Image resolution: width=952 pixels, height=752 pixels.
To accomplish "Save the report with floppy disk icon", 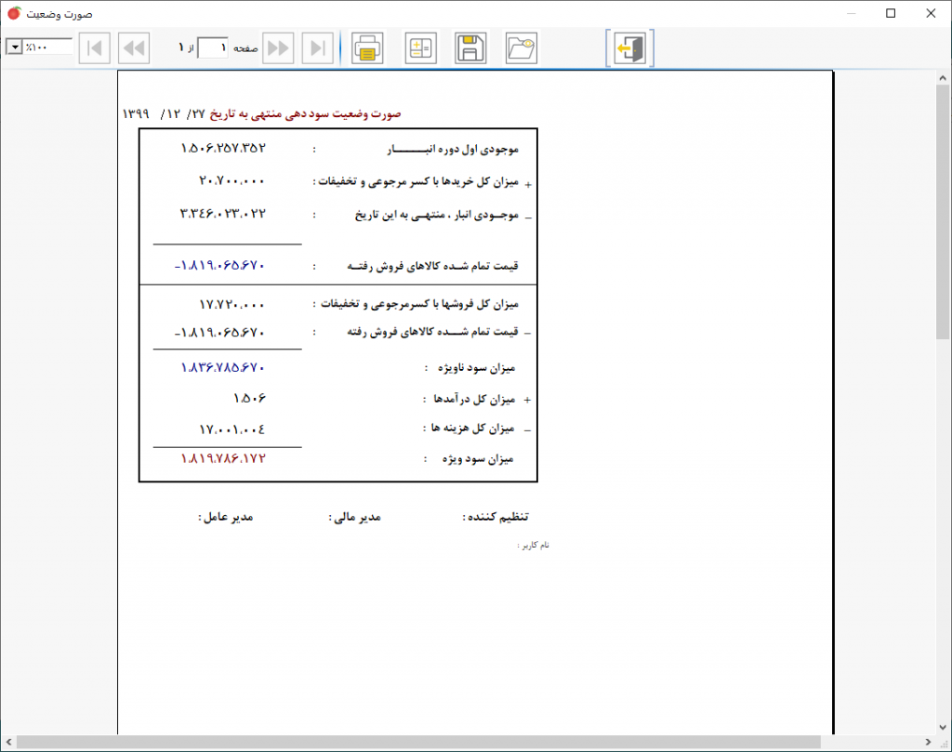I will 470,48.
